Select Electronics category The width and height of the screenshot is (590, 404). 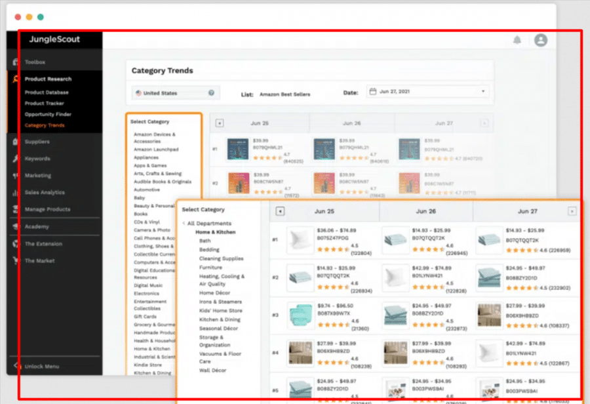point(146,293)
